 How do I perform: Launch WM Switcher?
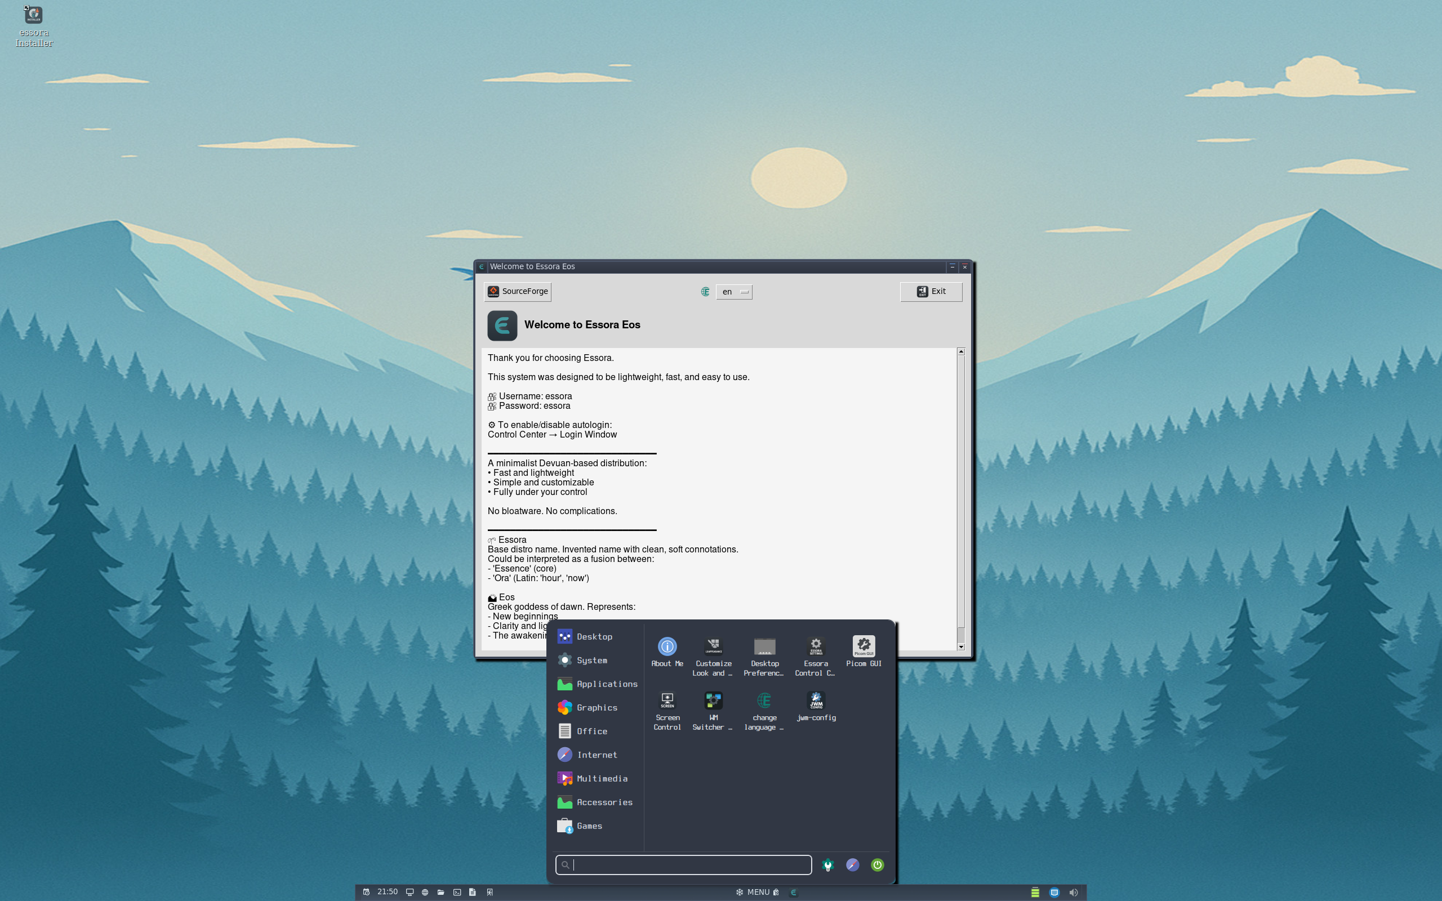[713, 711]
